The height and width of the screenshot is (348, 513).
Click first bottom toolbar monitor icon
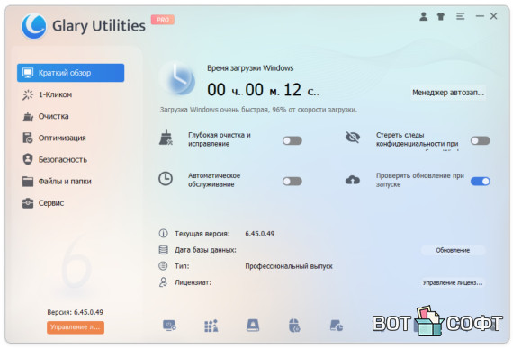pyautogui.click(x=169, y=326)
